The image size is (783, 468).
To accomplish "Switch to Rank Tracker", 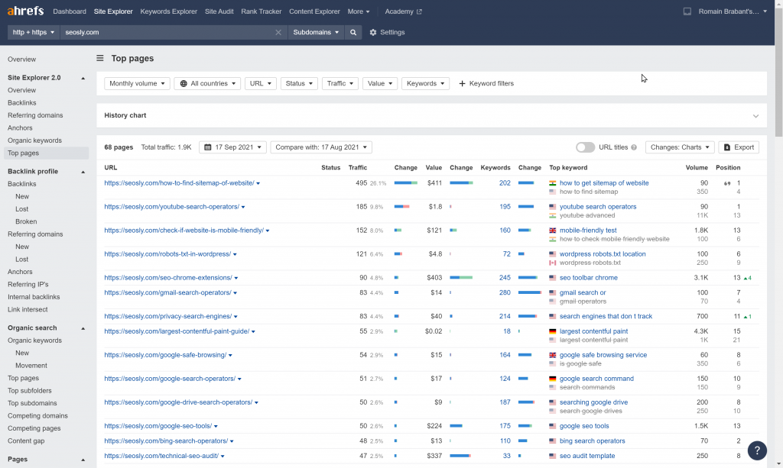I will pos(262,11).
